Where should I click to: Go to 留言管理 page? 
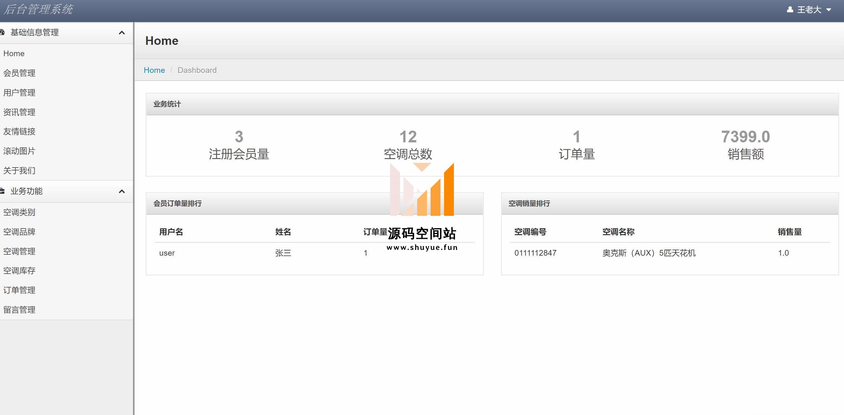pyautogui.click(x=19, y=310)
